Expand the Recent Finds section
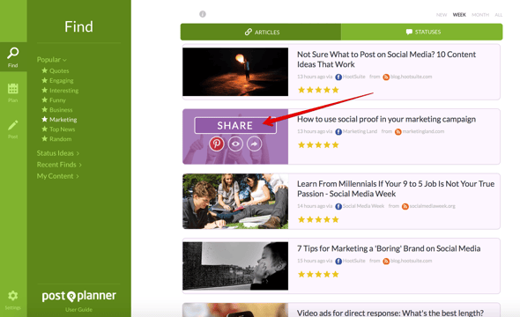The height and width of the screenshot is (317, 520). pos(59,165)
